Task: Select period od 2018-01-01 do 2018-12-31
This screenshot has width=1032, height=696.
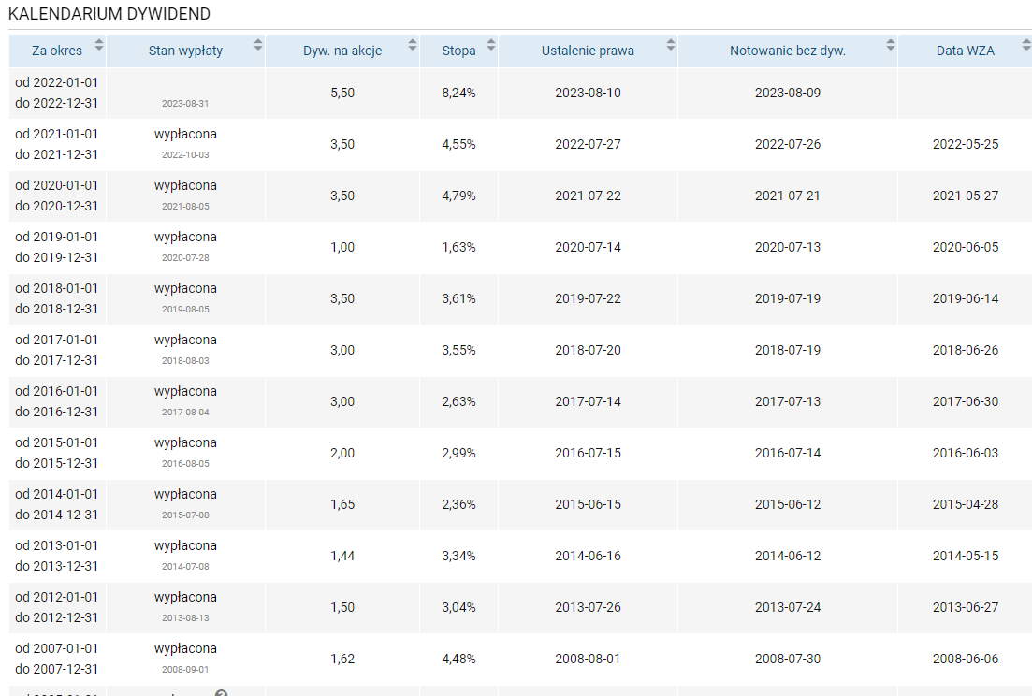Action: coord(56,298)
